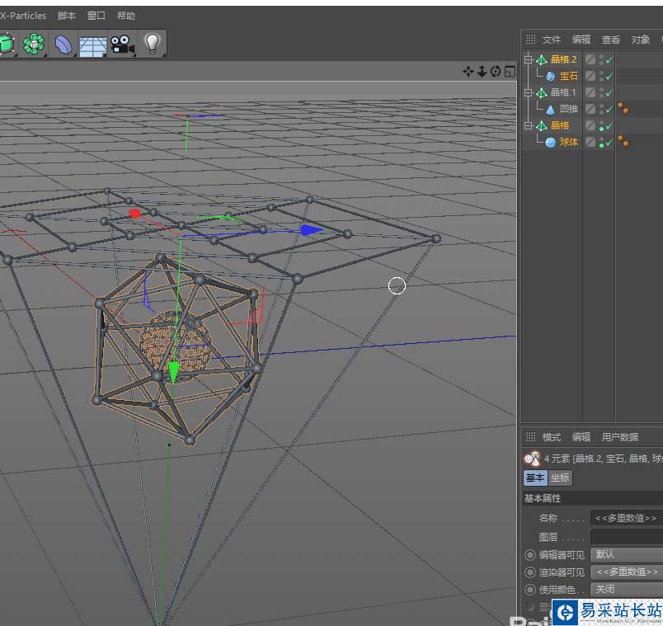Collapse the 晶格.1 tree node

click(529, 92)
